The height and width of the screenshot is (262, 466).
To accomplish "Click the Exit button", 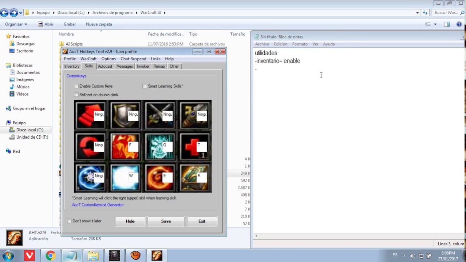I will [x=202, y=221].
